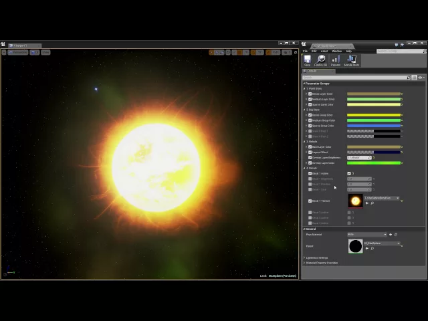Screen dimensions: 428x321
Task: Click the Mobile Stats toolbar icon
Action: click(x=352, y=60)
